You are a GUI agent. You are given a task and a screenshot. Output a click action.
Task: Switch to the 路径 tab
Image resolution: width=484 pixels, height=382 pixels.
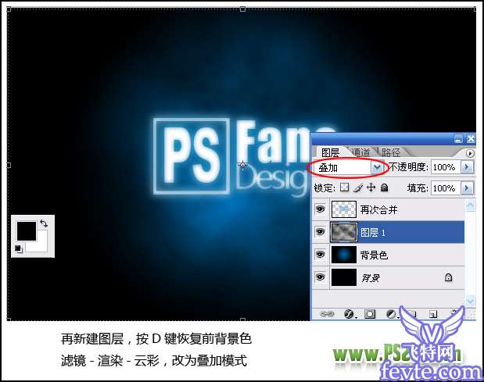coord(391,152)
